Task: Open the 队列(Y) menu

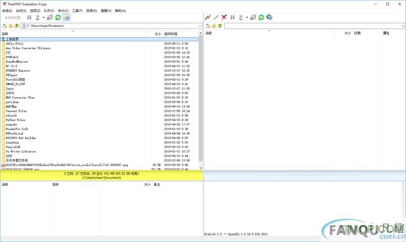Action: pos(49,11)
